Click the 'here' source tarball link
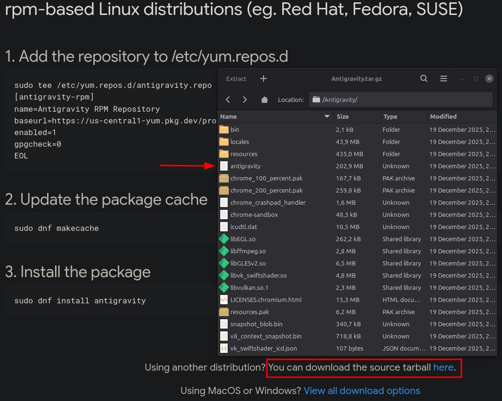 pyautogui.click(x=443, y=367)
